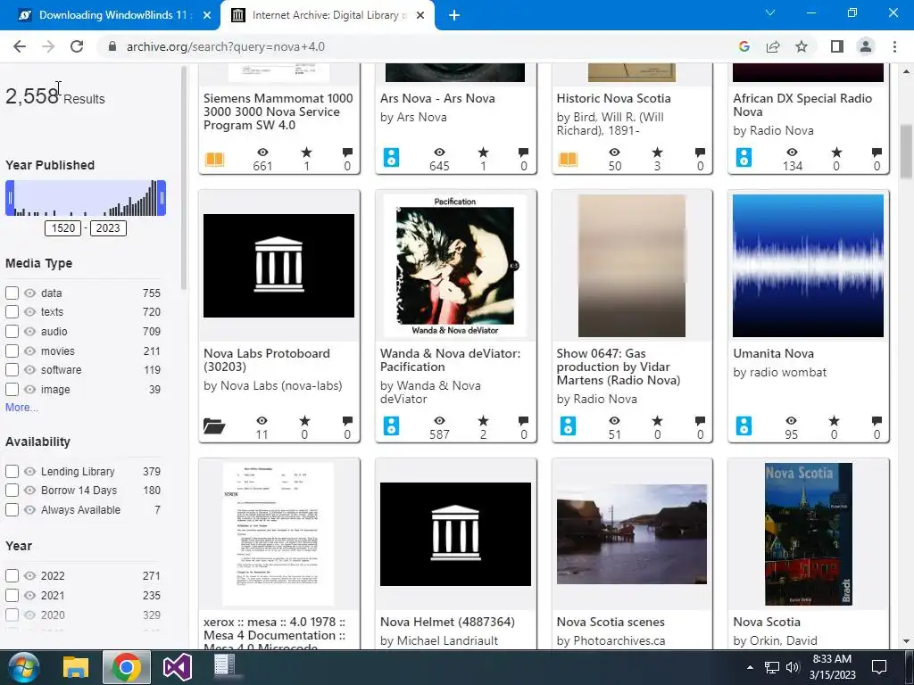This screenshot has width=914, height=685.
Task: Share this page via share icon
Action: [773, 46]
